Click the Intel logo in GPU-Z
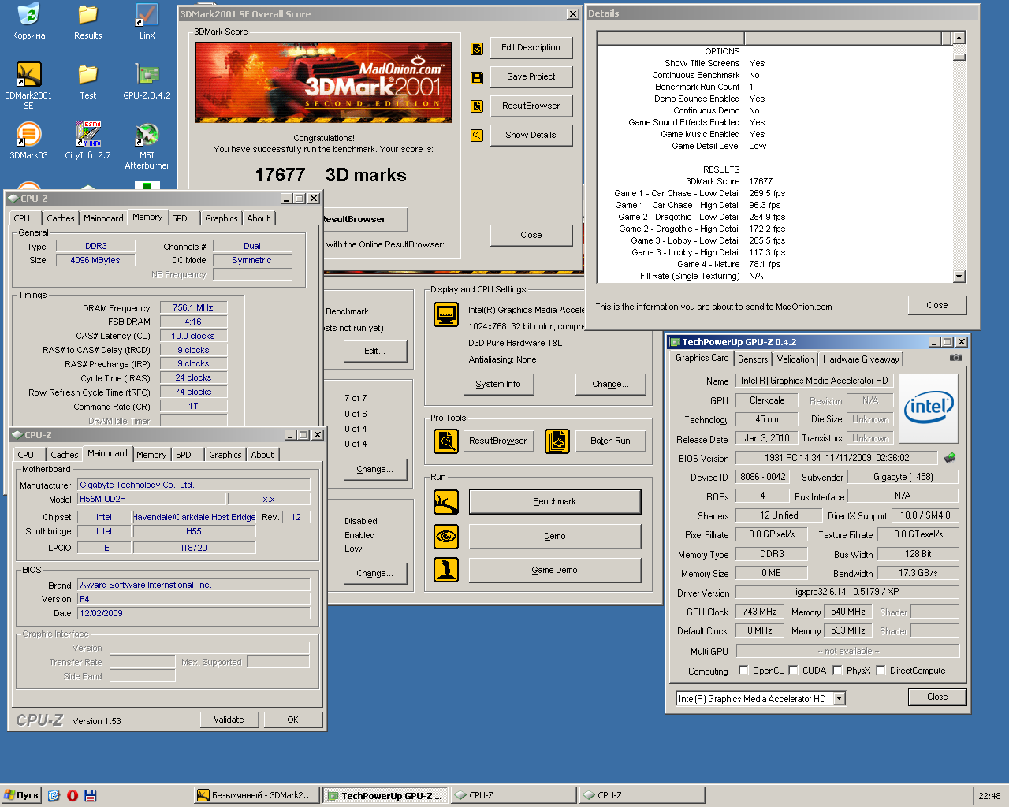Screen dimensions: 1009x807 click(929, 408)
